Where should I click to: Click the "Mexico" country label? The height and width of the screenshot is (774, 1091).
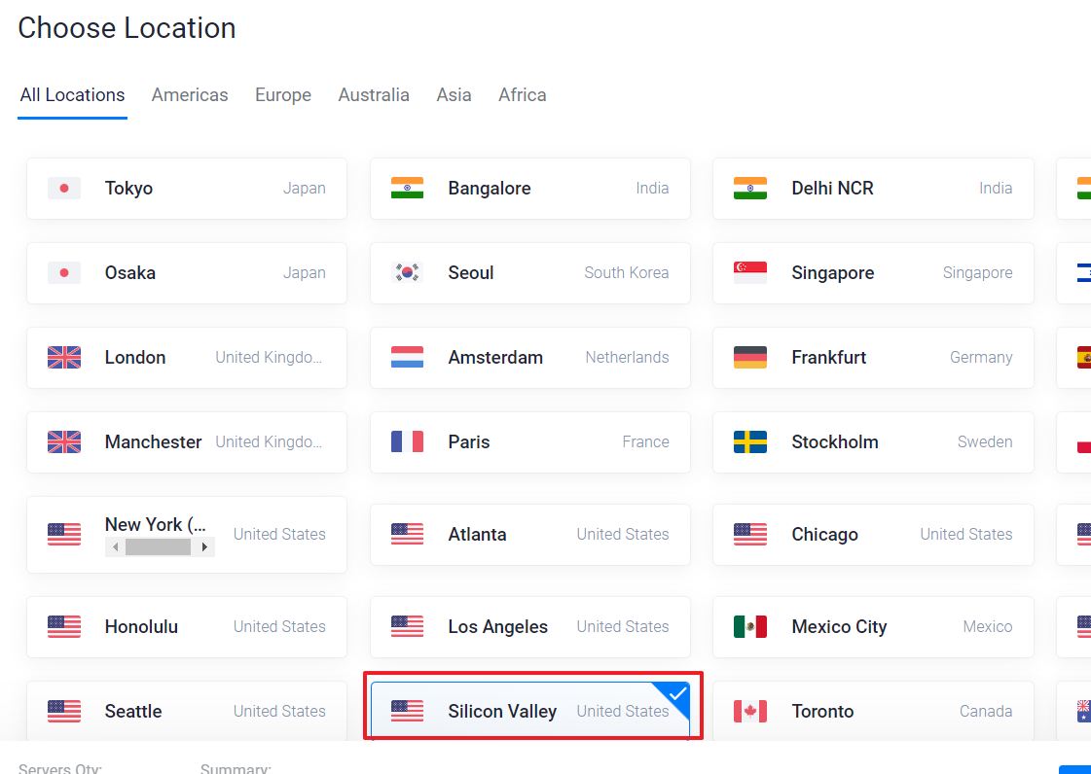987,627
